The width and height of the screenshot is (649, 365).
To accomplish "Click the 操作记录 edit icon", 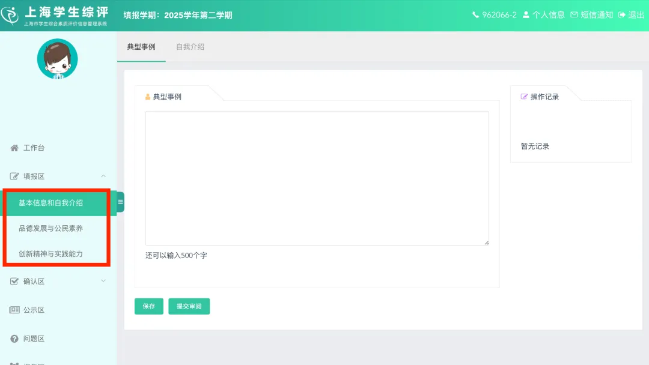I will [x=524, y=97].
